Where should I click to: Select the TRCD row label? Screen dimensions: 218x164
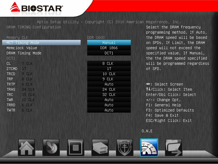[11, 74]
